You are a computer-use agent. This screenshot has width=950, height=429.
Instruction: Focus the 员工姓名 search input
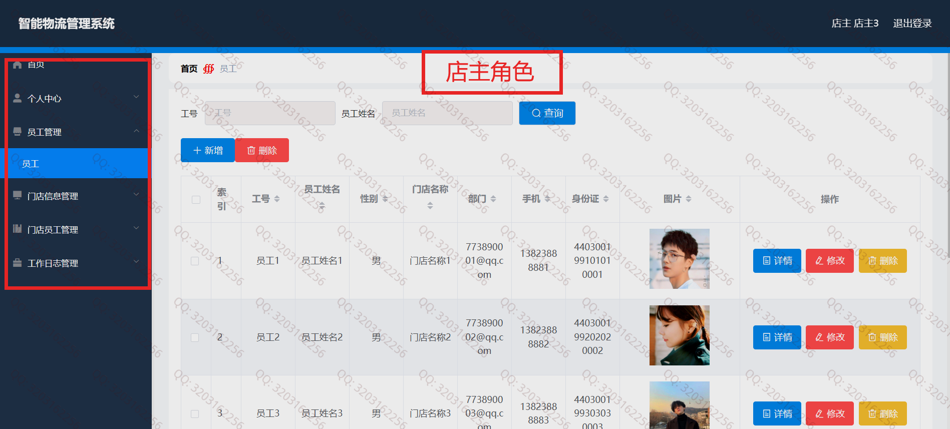tap(447, 113)
